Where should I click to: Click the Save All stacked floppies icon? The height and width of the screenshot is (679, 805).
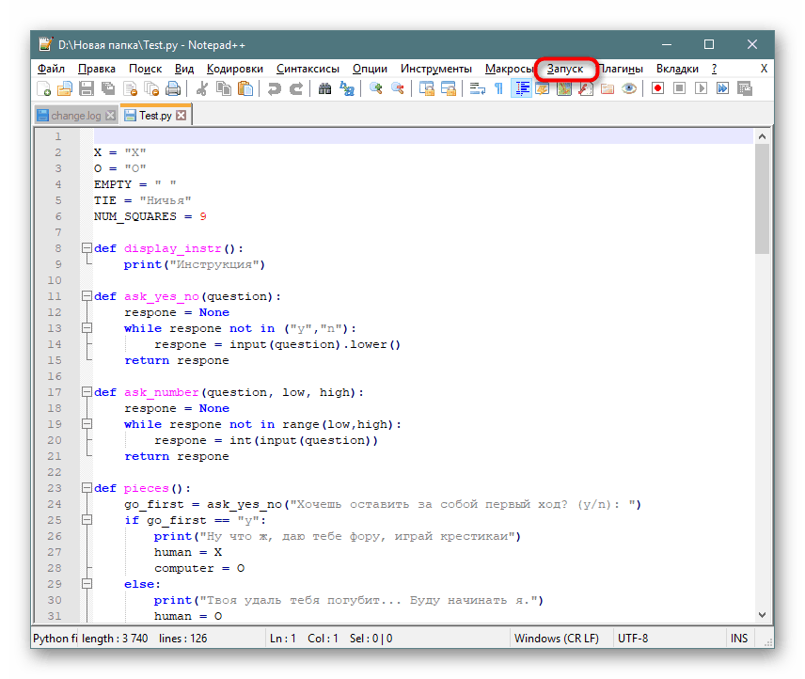[108, 88]
